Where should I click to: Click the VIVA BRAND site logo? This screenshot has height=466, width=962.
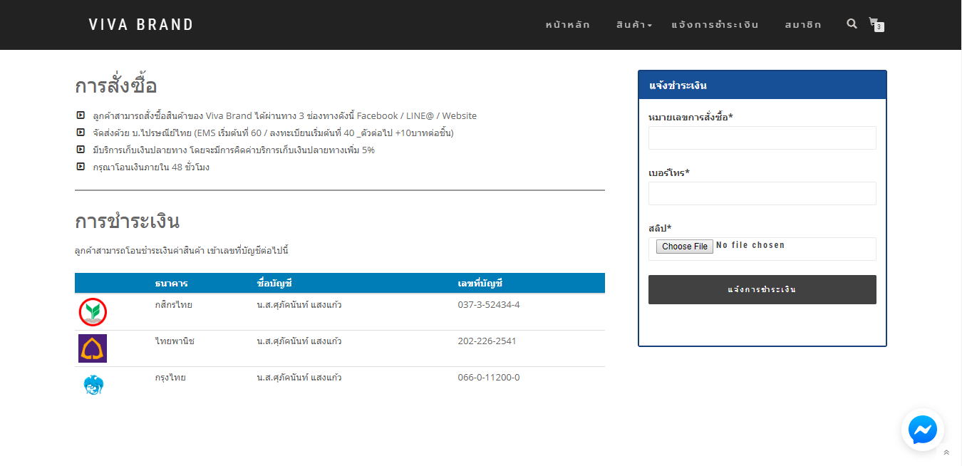[141, 24]
